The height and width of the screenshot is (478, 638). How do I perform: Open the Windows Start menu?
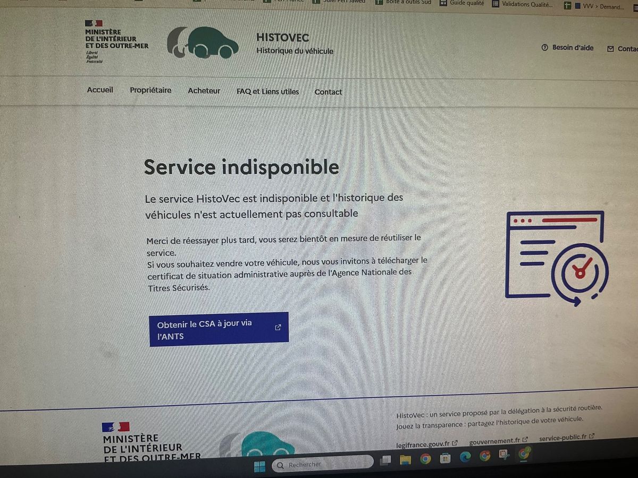coord(259,466)
